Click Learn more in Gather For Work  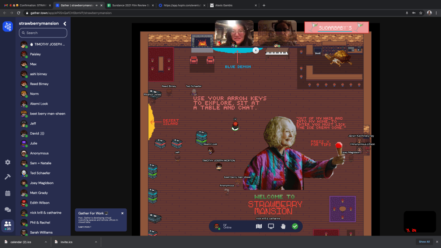(x=85, y=226)
